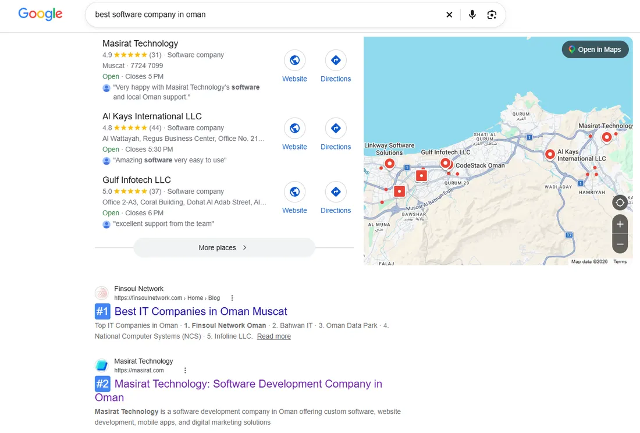Center map on my location icon
Viewport: 640px width, 433px height.
pyautogui.click(x=620, y=203)
